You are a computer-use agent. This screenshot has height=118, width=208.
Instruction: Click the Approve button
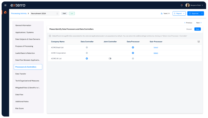point(194,13)
